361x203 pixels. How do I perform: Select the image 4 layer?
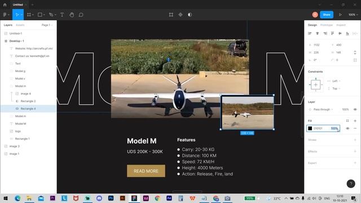point(28,94)
